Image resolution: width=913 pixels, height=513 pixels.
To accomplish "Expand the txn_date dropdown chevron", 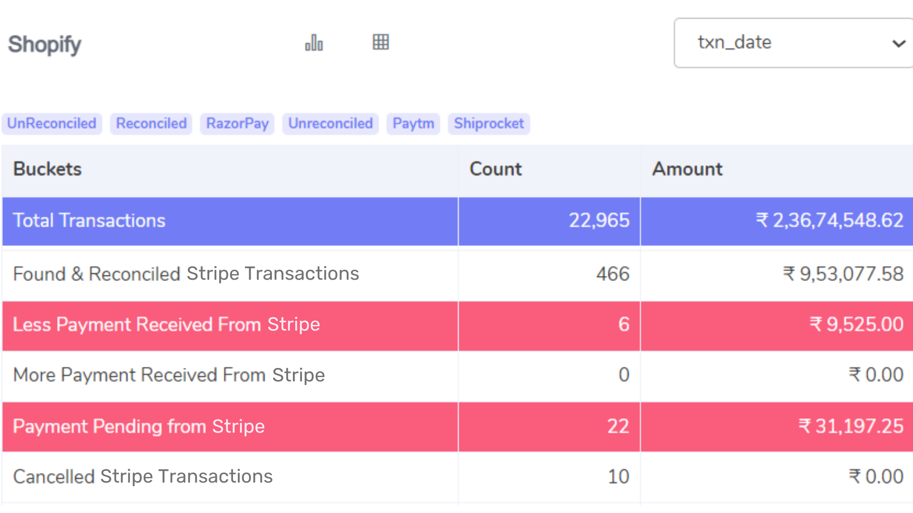I will pyautogui.click(x=899, y=43).
